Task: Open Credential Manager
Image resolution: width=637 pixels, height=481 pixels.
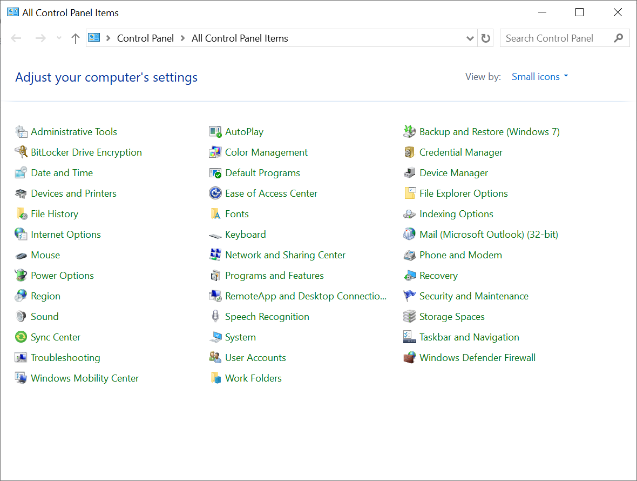Action: pos(460,152)
